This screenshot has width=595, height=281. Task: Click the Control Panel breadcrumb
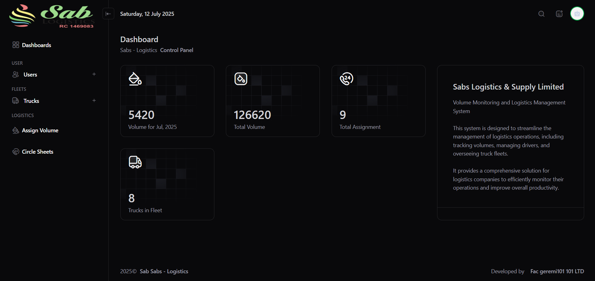[x=177, y=50]
